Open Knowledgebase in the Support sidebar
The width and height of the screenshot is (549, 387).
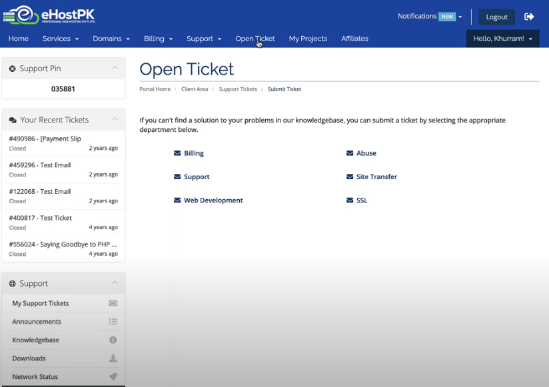tap(63, 340)
